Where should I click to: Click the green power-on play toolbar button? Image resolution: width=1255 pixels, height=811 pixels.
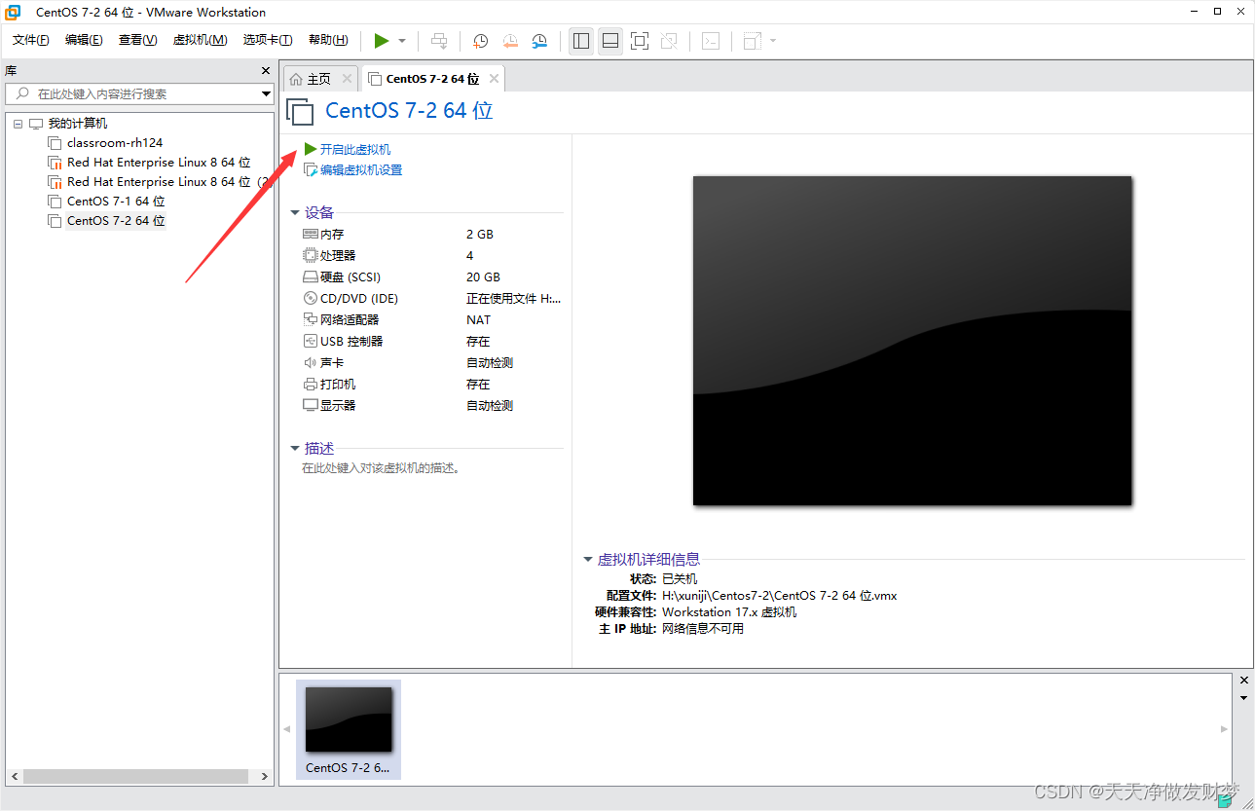[x=382, y=41]
